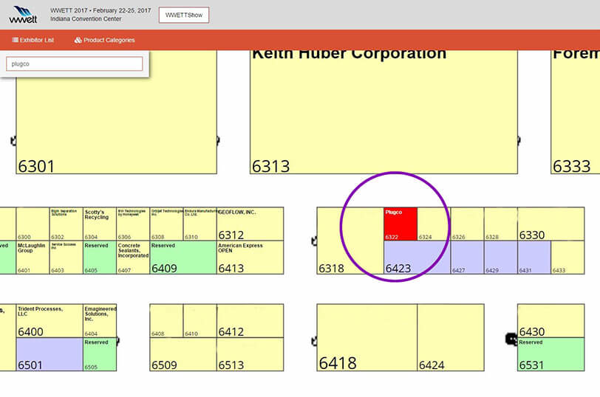Select the Reserved booth 6505
The width and height of the screenshot is (600, 397).
pyautogui.click(x=100, y=354)
